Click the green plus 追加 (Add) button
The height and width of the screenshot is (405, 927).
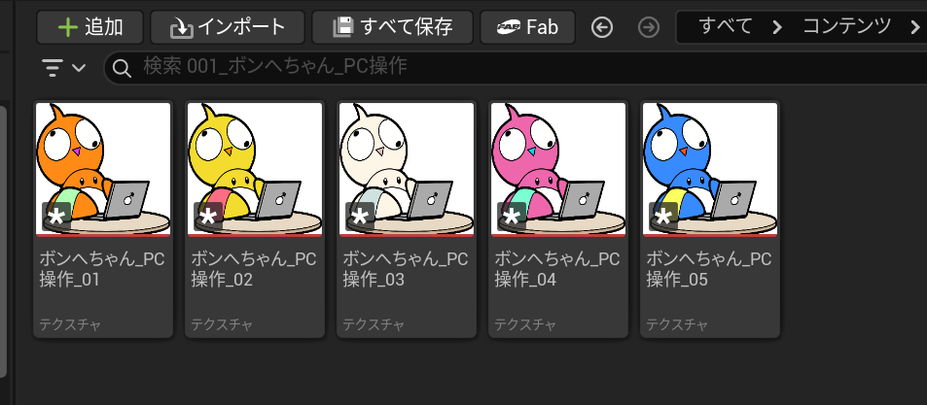click(89, 27)
